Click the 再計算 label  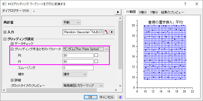(x=9, y=23)
